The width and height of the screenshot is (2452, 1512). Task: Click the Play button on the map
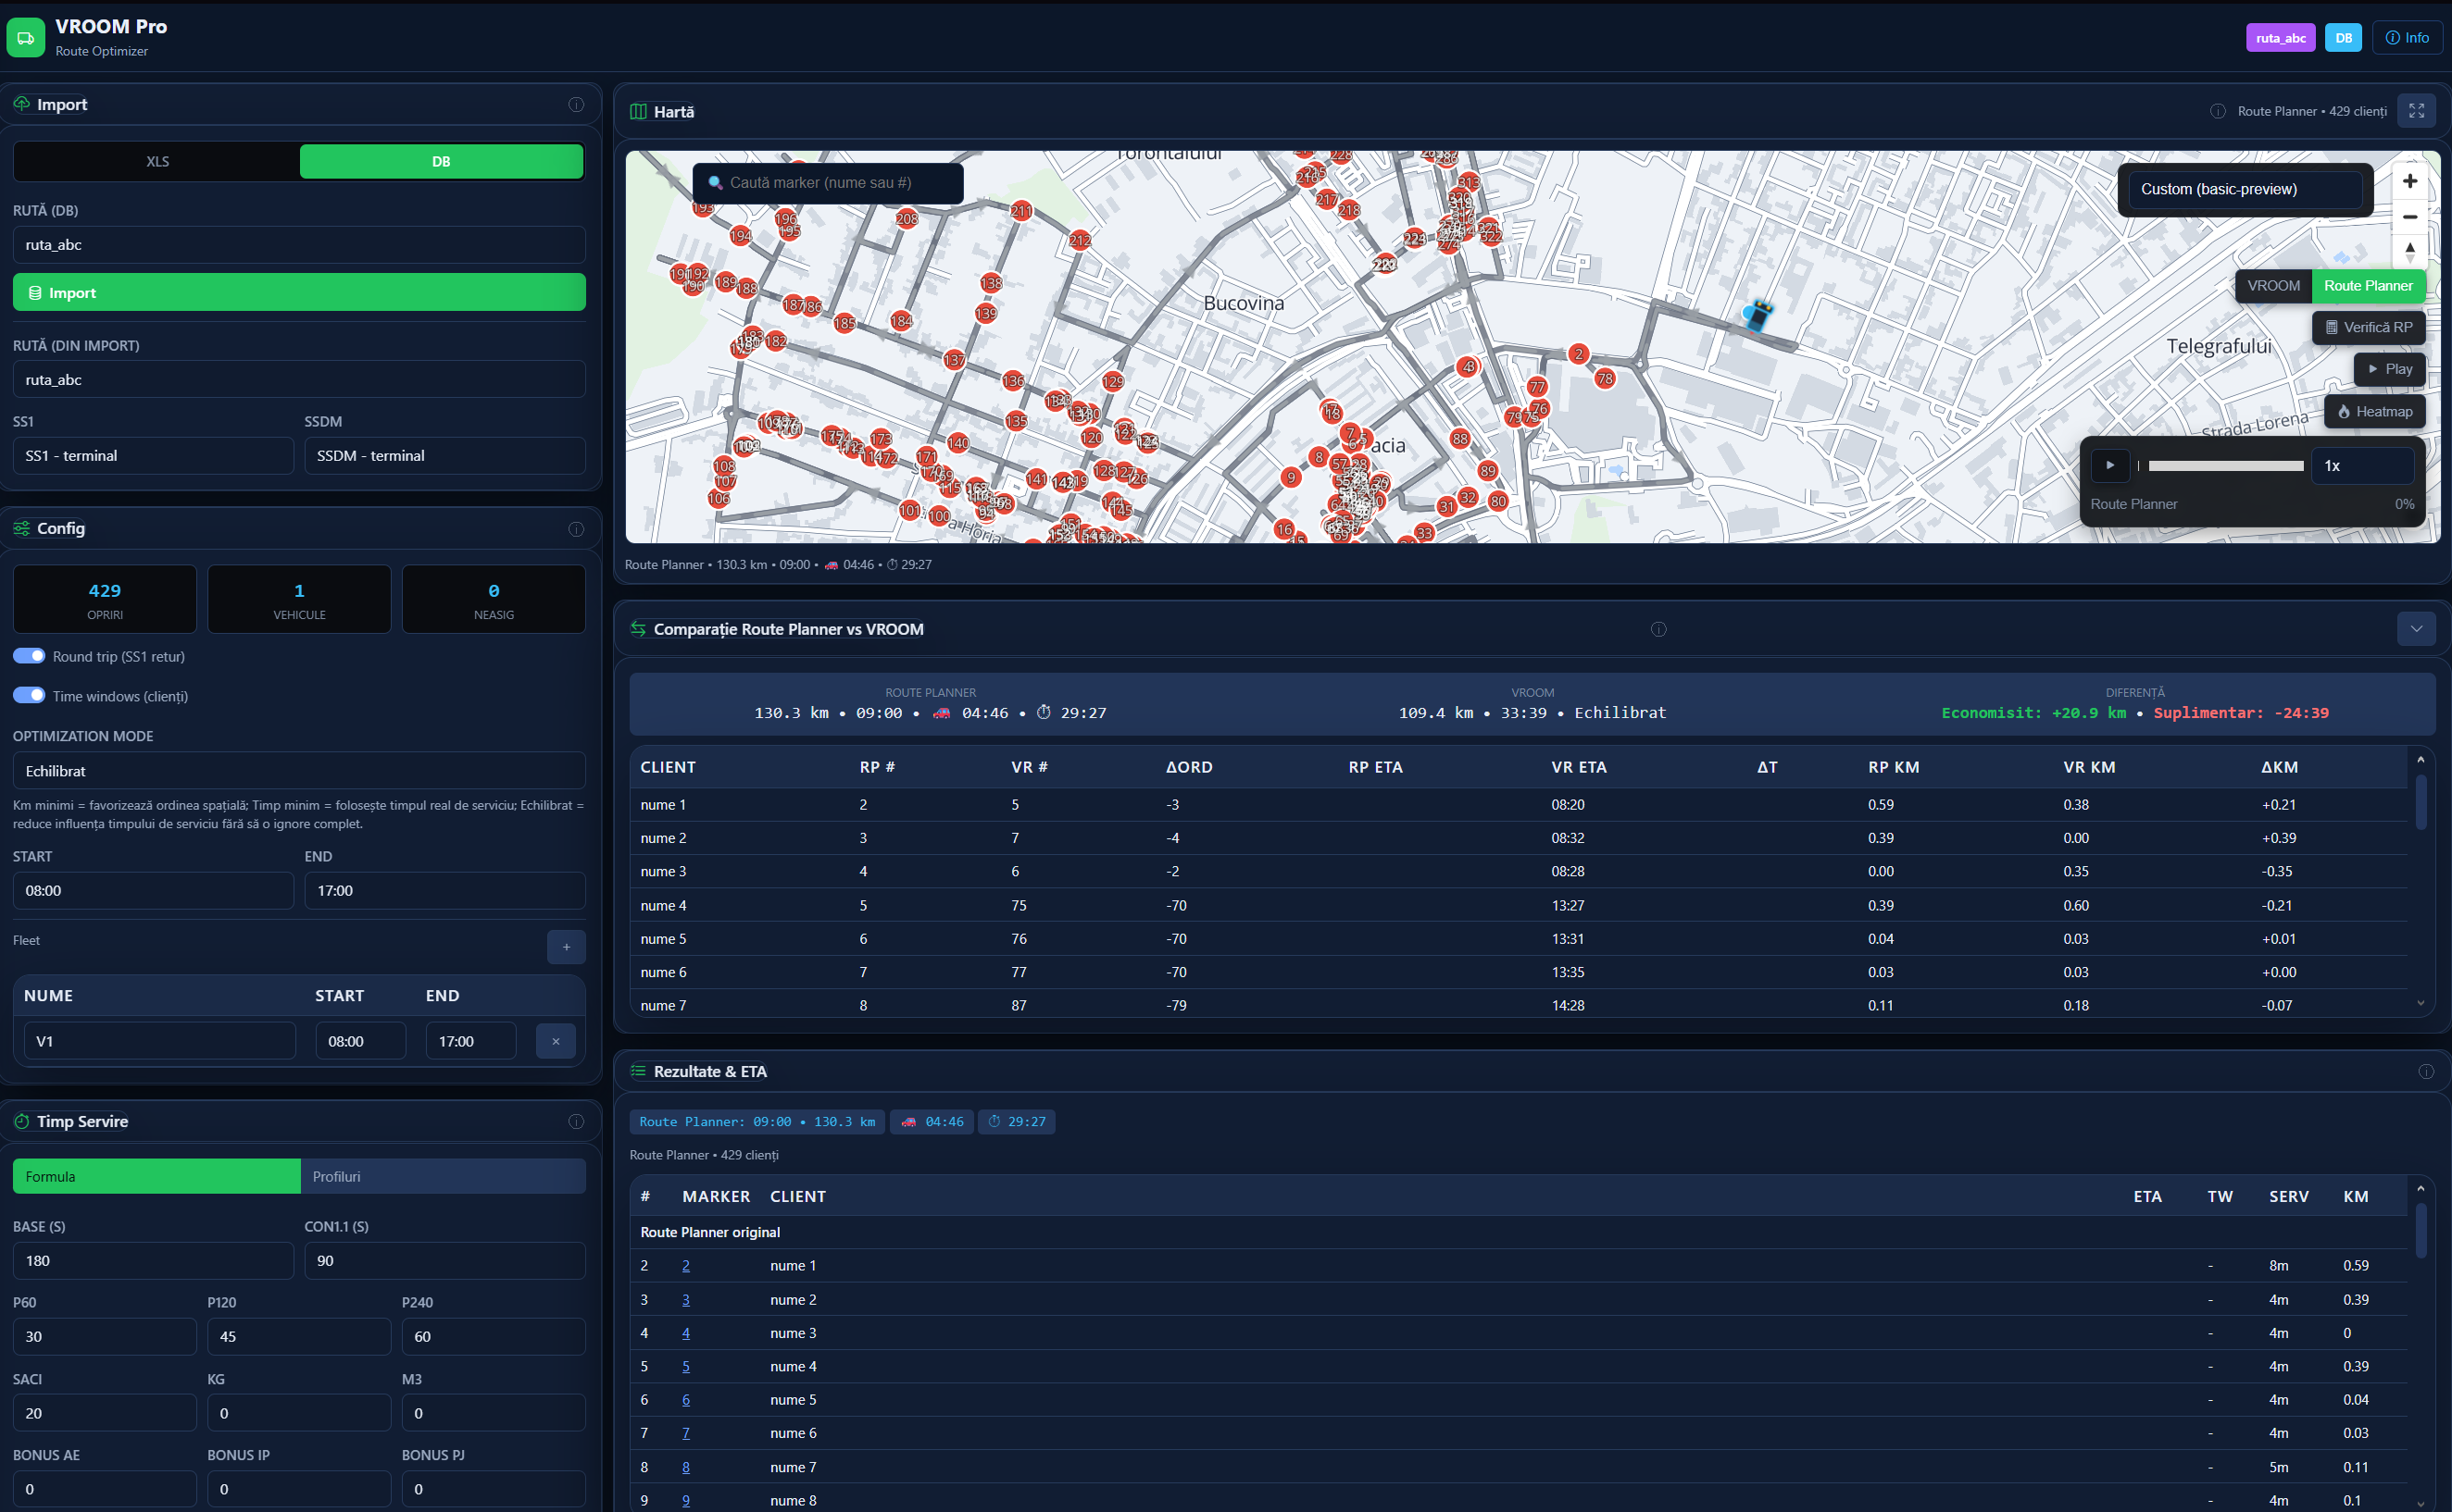[2390, 369]
